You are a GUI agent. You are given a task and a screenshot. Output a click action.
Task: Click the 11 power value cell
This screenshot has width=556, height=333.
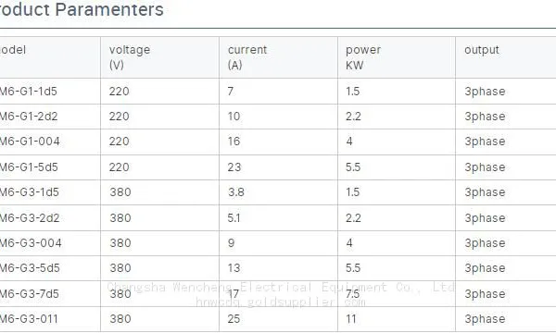(x=397, y=319)
